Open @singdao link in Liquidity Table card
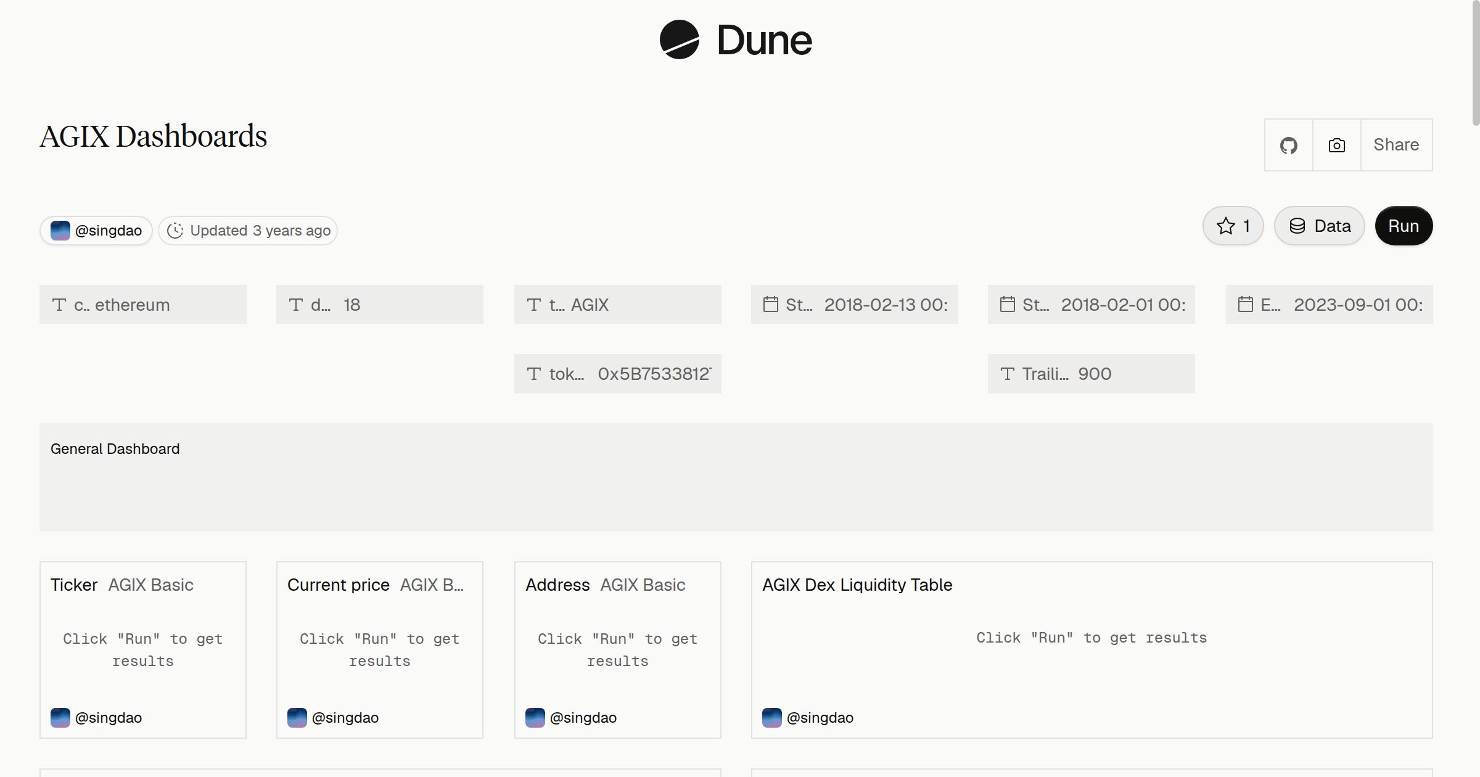 (x=820, y=718)
